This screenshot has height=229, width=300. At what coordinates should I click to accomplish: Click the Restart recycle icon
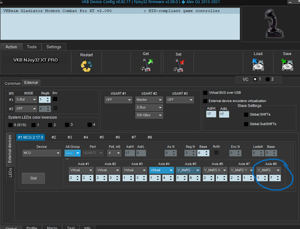(x=86, y=66)
